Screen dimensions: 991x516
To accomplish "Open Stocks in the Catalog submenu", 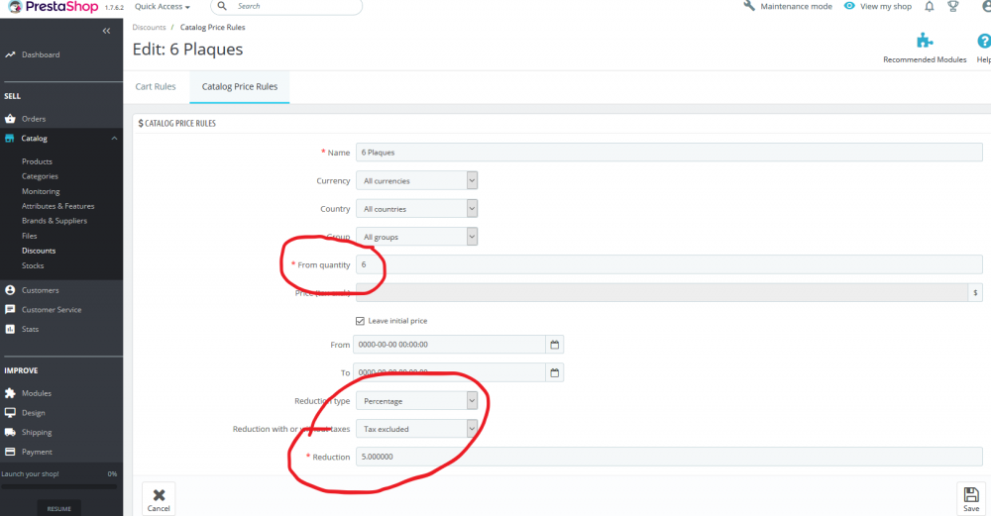I will (x=33, y=265).
